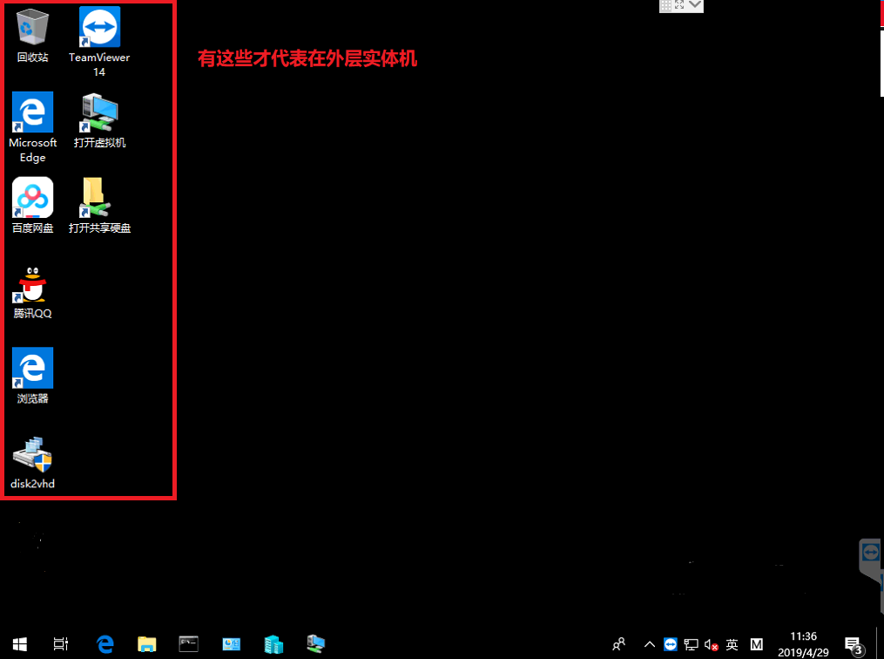Screen dimensions: 884x659
Task: Launch the TeamViewer 14 desktop shortcut
Action: [x=99, y=42]
